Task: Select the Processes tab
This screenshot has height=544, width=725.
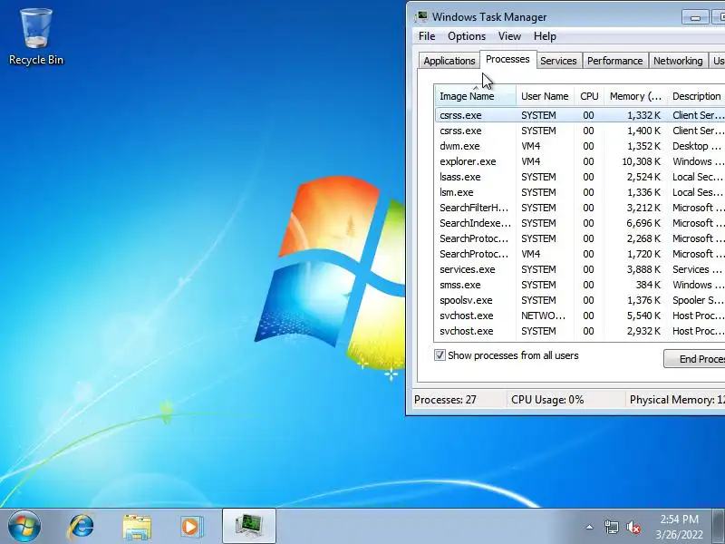Action: pos(507,59)
